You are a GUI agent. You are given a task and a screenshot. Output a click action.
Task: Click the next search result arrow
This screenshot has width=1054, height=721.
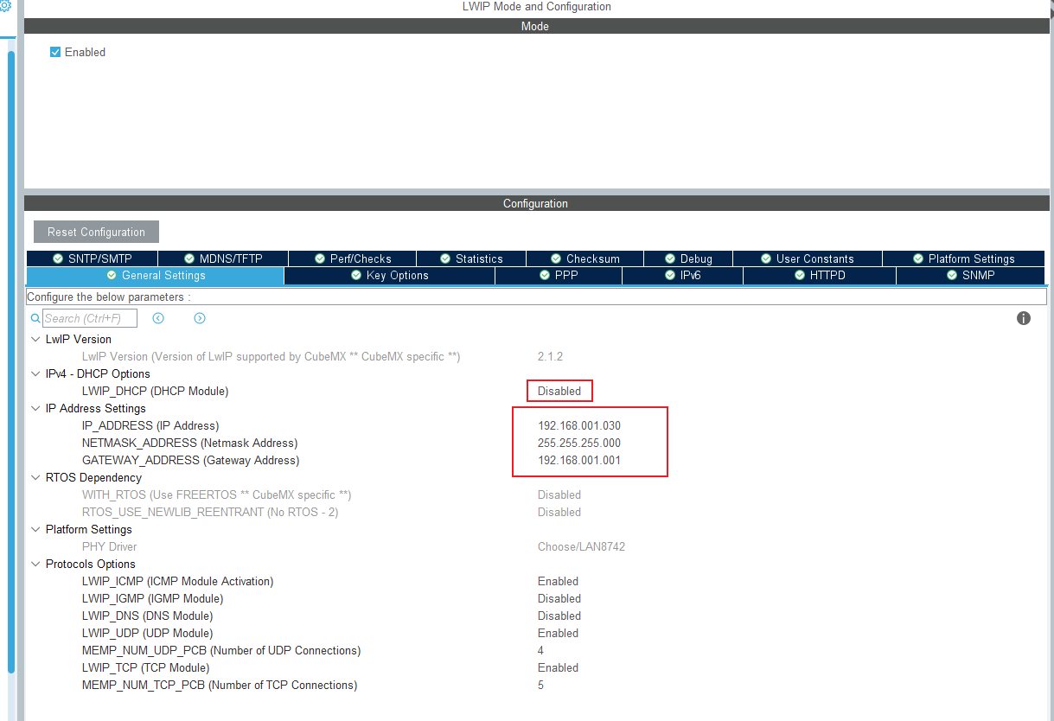click(x=200, y=318)
